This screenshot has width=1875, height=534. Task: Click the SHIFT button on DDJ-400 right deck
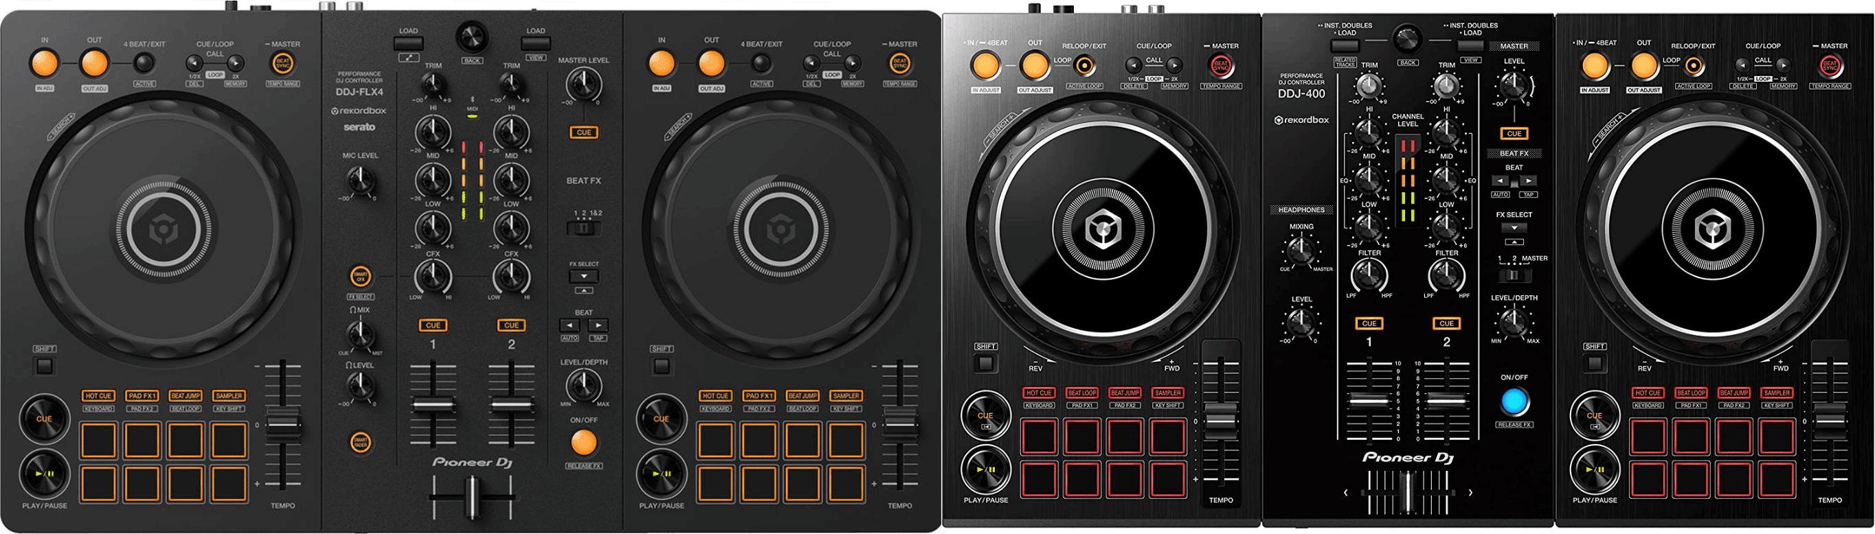(1595, 362)
